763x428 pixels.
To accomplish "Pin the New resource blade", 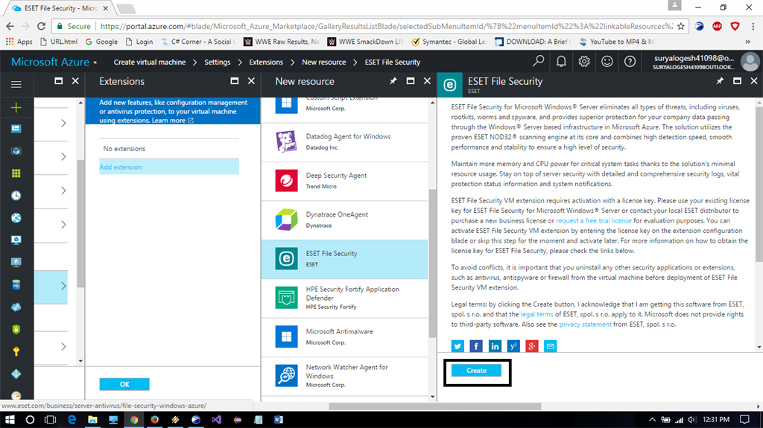I will [393, 81].
